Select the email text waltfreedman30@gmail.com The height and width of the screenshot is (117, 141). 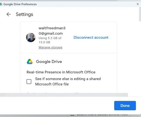point(52,31)
